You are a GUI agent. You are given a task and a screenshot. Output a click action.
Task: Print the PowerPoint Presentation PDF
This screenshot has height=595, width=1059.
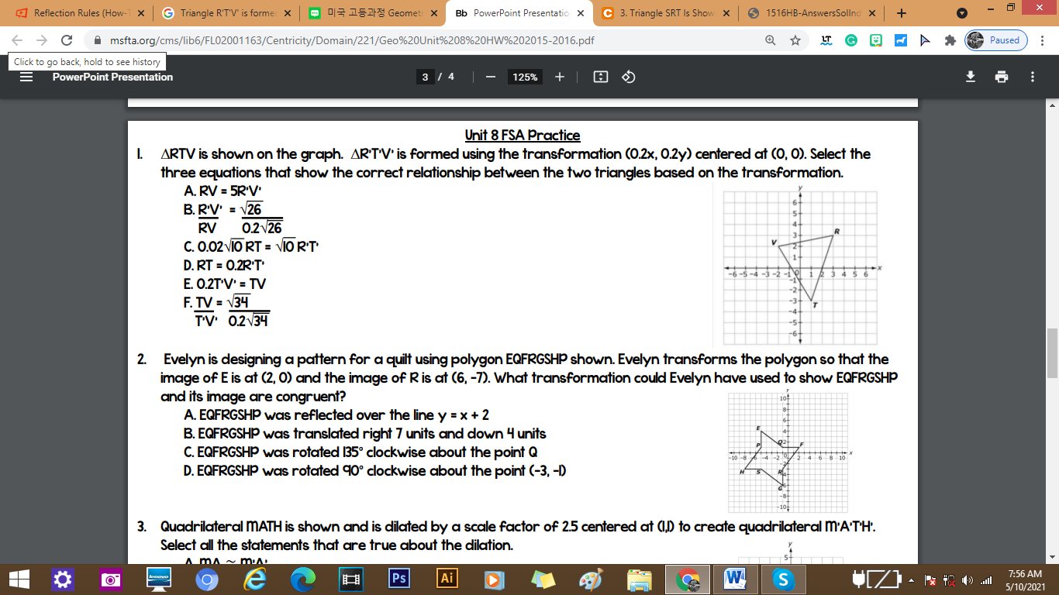1001,77
